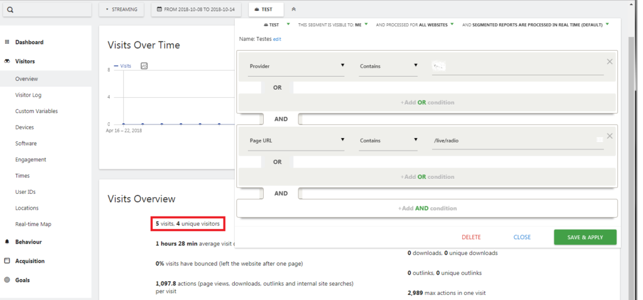Screen dimensions: 643x300
Task: Click Add AND condition
Action: point(427,208)
